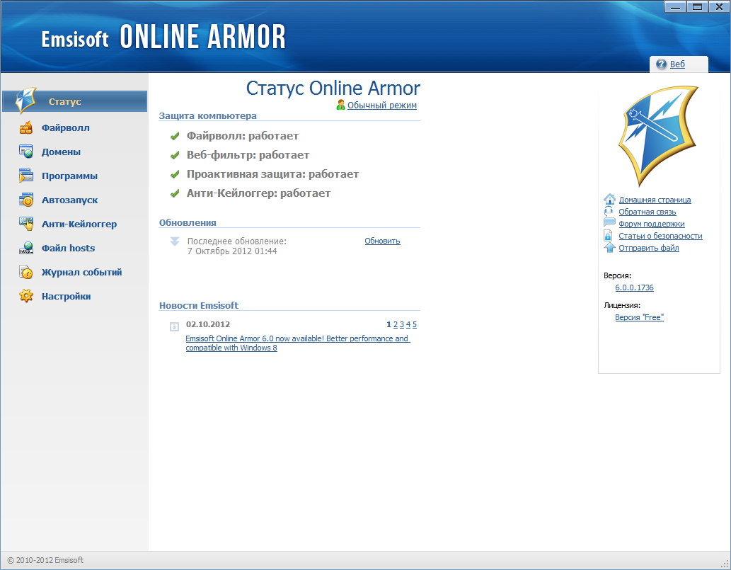Click the Настройки gear icon
731x570 pixels.
(x=26, y=296)
